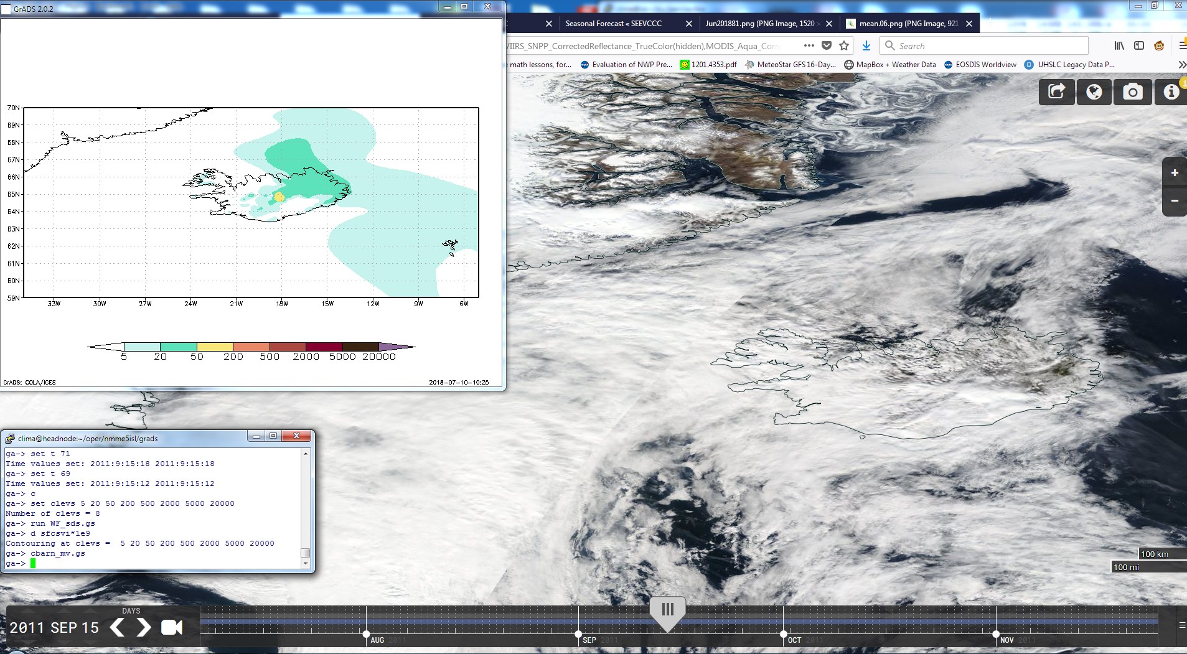
Task: Open the map projection globe icon
Action: click(x=1094, y=92)
